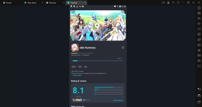
Task: Open the keyboard mapping icon
Action: tap(199, 13)
